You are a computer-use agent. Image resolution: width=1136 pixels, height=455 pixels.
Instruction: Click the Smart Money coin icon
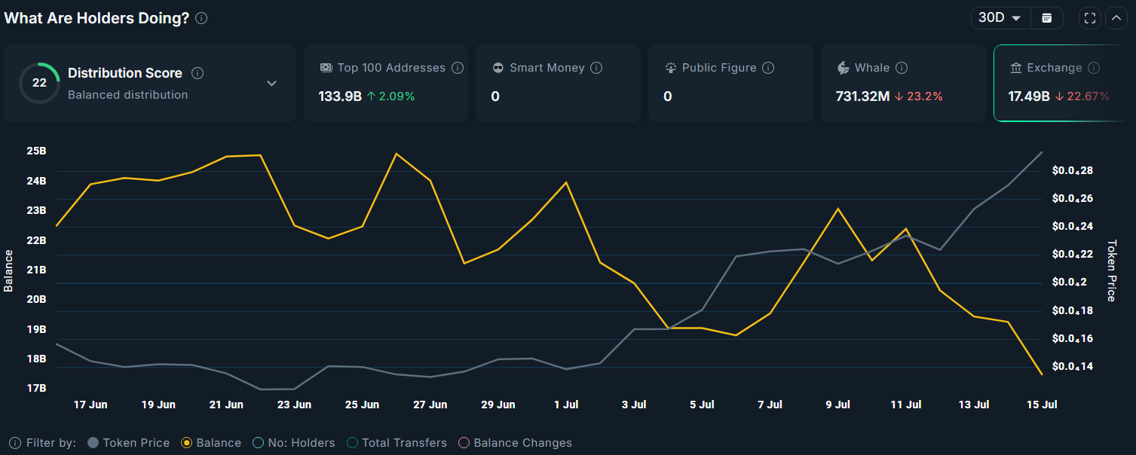[x=497, y=68]
